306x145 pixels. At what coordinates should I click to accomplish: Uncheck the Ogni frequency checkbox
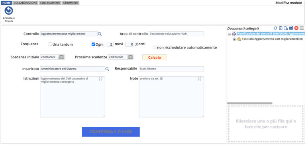[93, 44]
